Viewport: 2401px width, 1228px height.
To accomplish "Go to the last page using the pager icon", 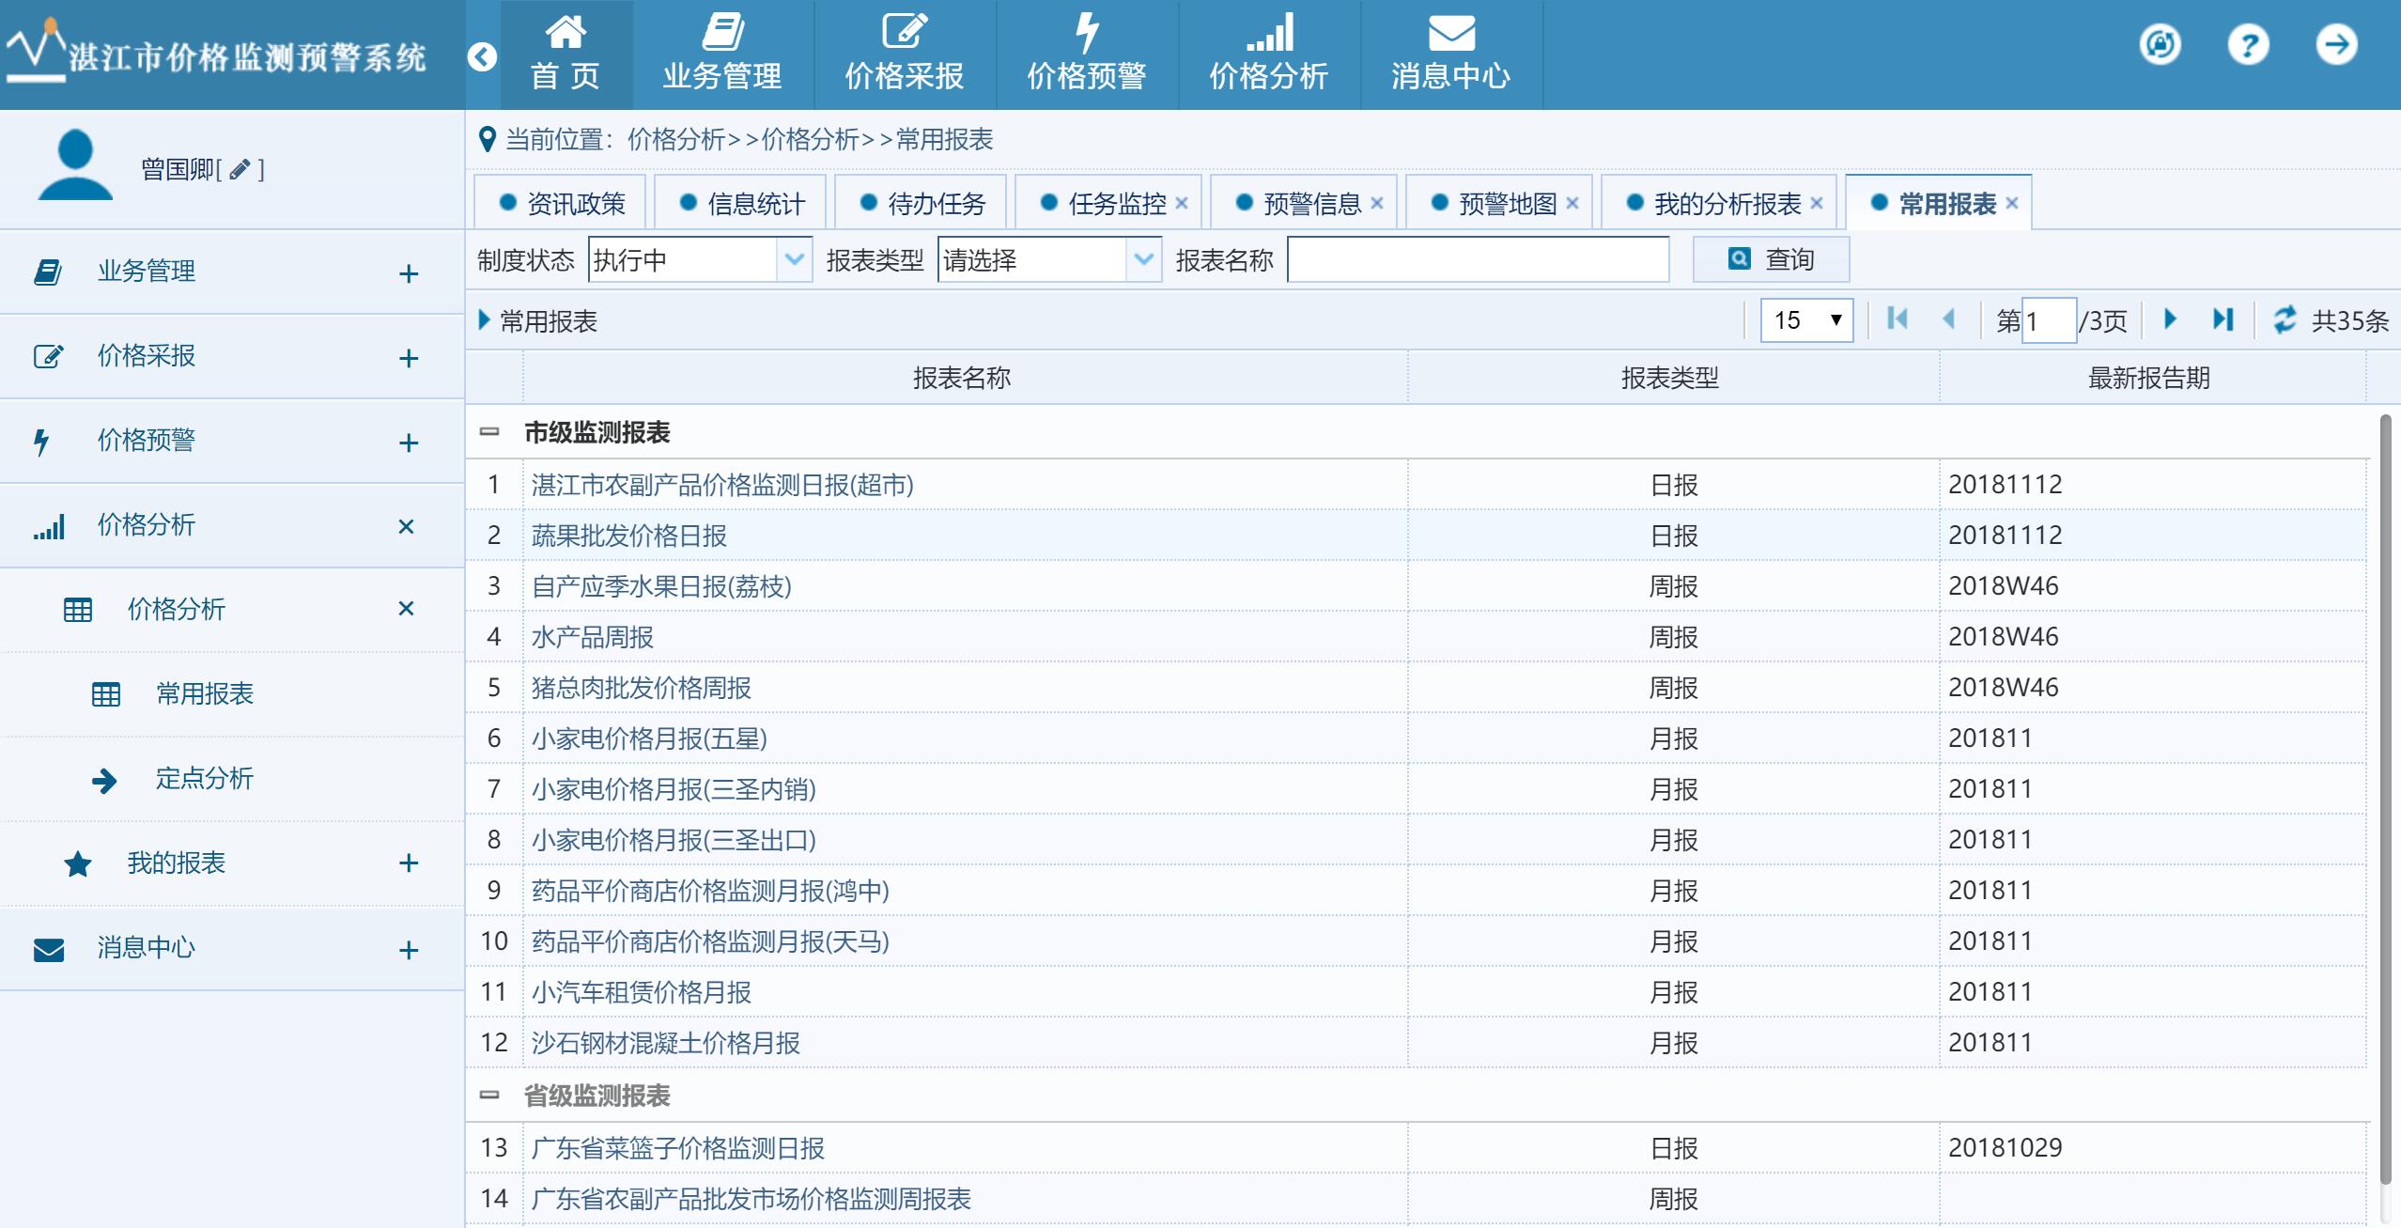I will [2223, 319].
